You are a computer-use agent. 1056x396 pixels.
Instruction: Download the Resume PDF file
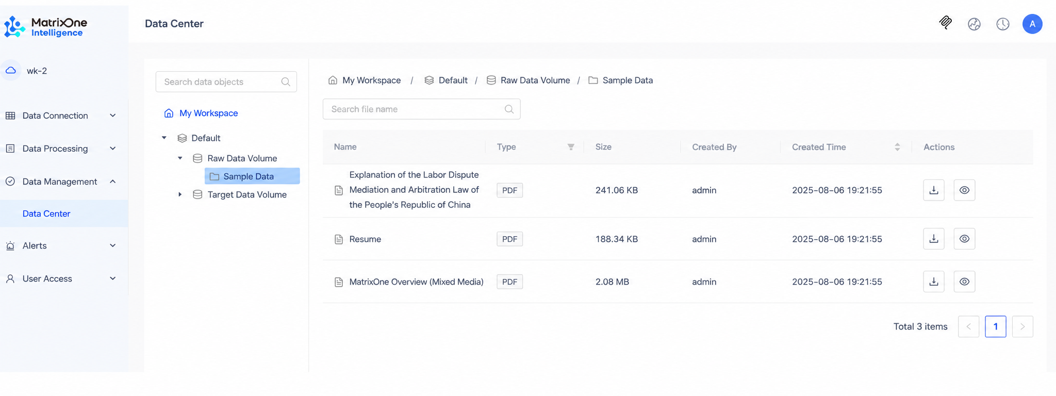tap(933, 239)
